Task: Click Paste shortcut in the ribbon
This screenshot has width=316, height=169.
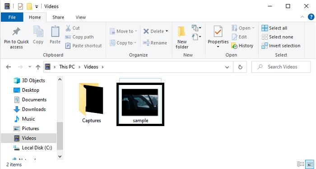Action: pos(84,46)
